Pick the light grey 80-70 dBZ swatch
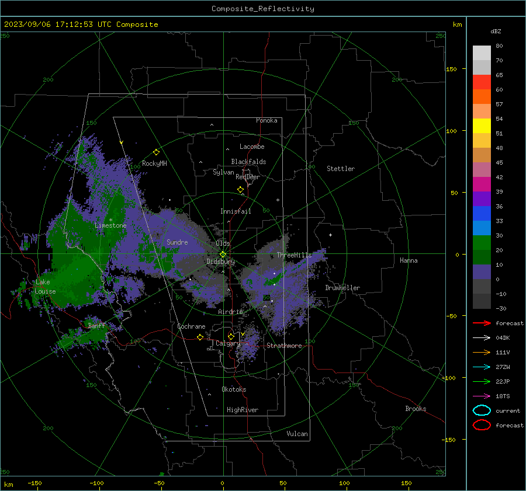The image size is (526, 491). pyautogui.click(x=482, y=53)
